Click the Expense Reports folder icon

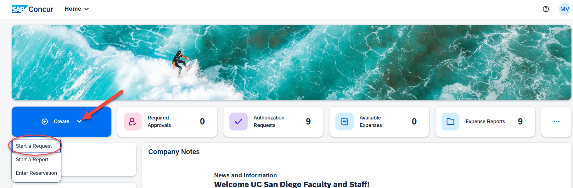tap(451, 122)
